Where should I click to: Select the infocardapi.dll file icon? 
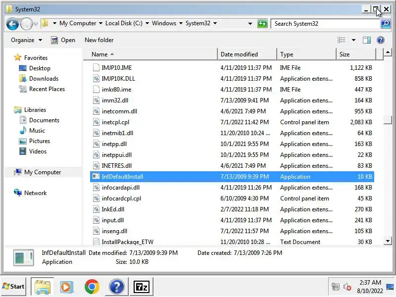coord(96,188)
